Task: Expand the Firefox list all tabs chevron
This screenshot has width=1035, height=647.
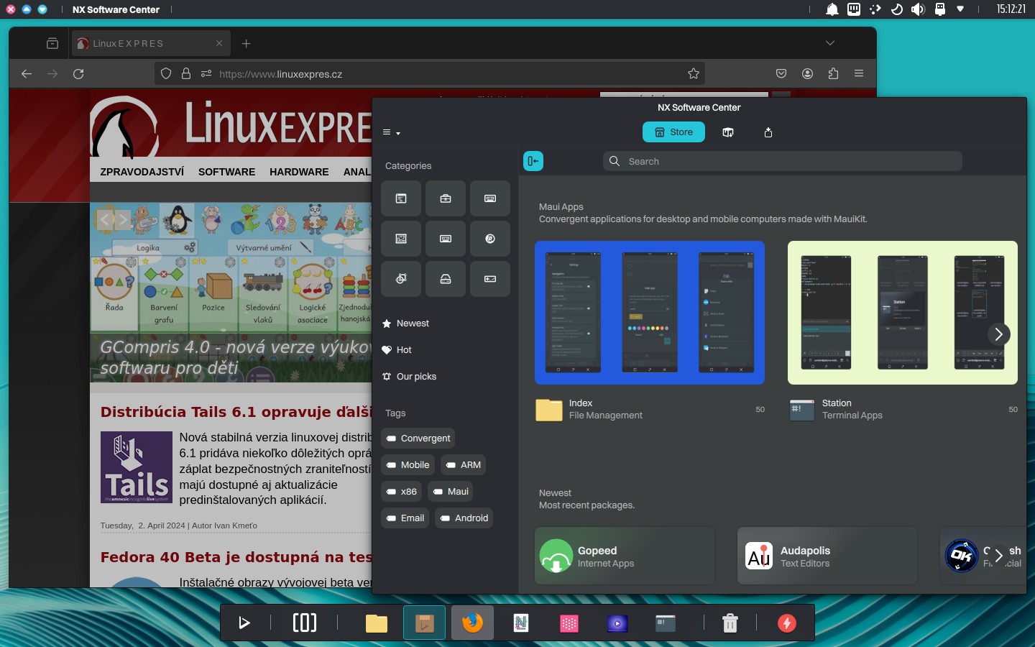Action: point(830,43)
